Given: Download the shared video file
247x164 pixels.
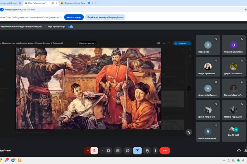Looking at the screenshot, I should pyautogui.click(x=164, y=43).
